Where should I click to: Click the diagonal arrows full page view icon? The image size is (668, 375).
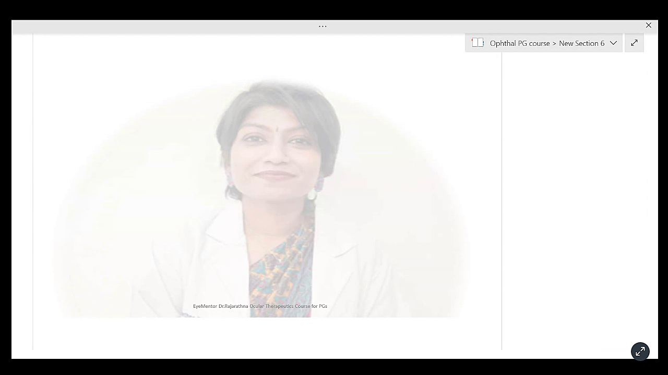pyautogui.click(x=634, y=43)
